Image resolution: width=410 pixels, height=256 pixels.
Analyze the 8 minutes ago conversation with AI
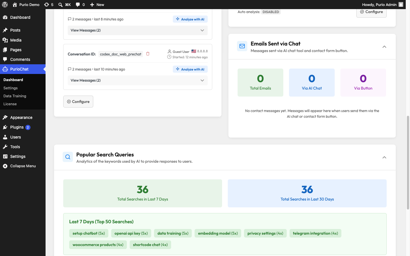click(190, 19)
